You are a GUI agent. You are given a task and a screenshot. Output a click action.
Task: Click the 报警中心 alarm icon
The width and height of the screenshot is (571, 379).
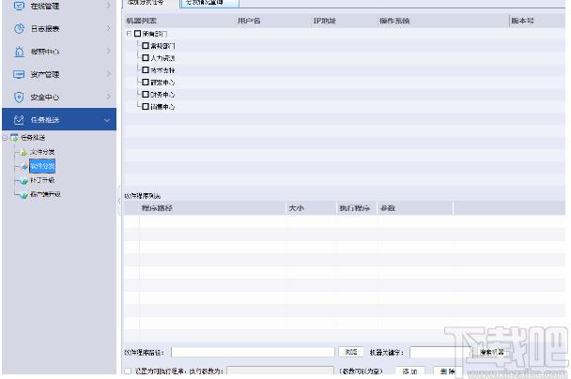pos(19,52)
